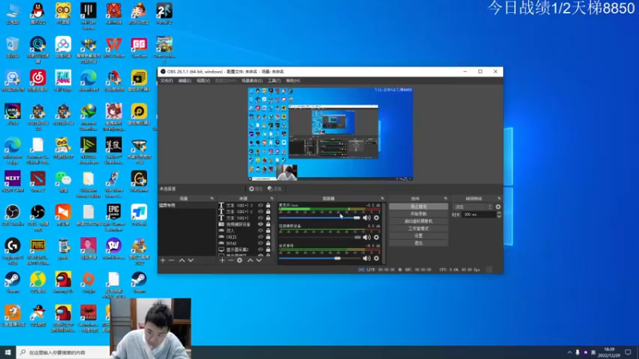Viewport: 639px width, 359px height.
Task: Open 麦克风/Aux mixer gear settings
Action: (376, 218)
